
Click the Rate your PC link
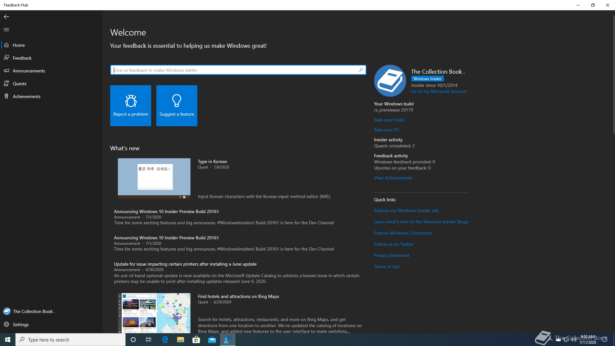click(x=387, y=130)
